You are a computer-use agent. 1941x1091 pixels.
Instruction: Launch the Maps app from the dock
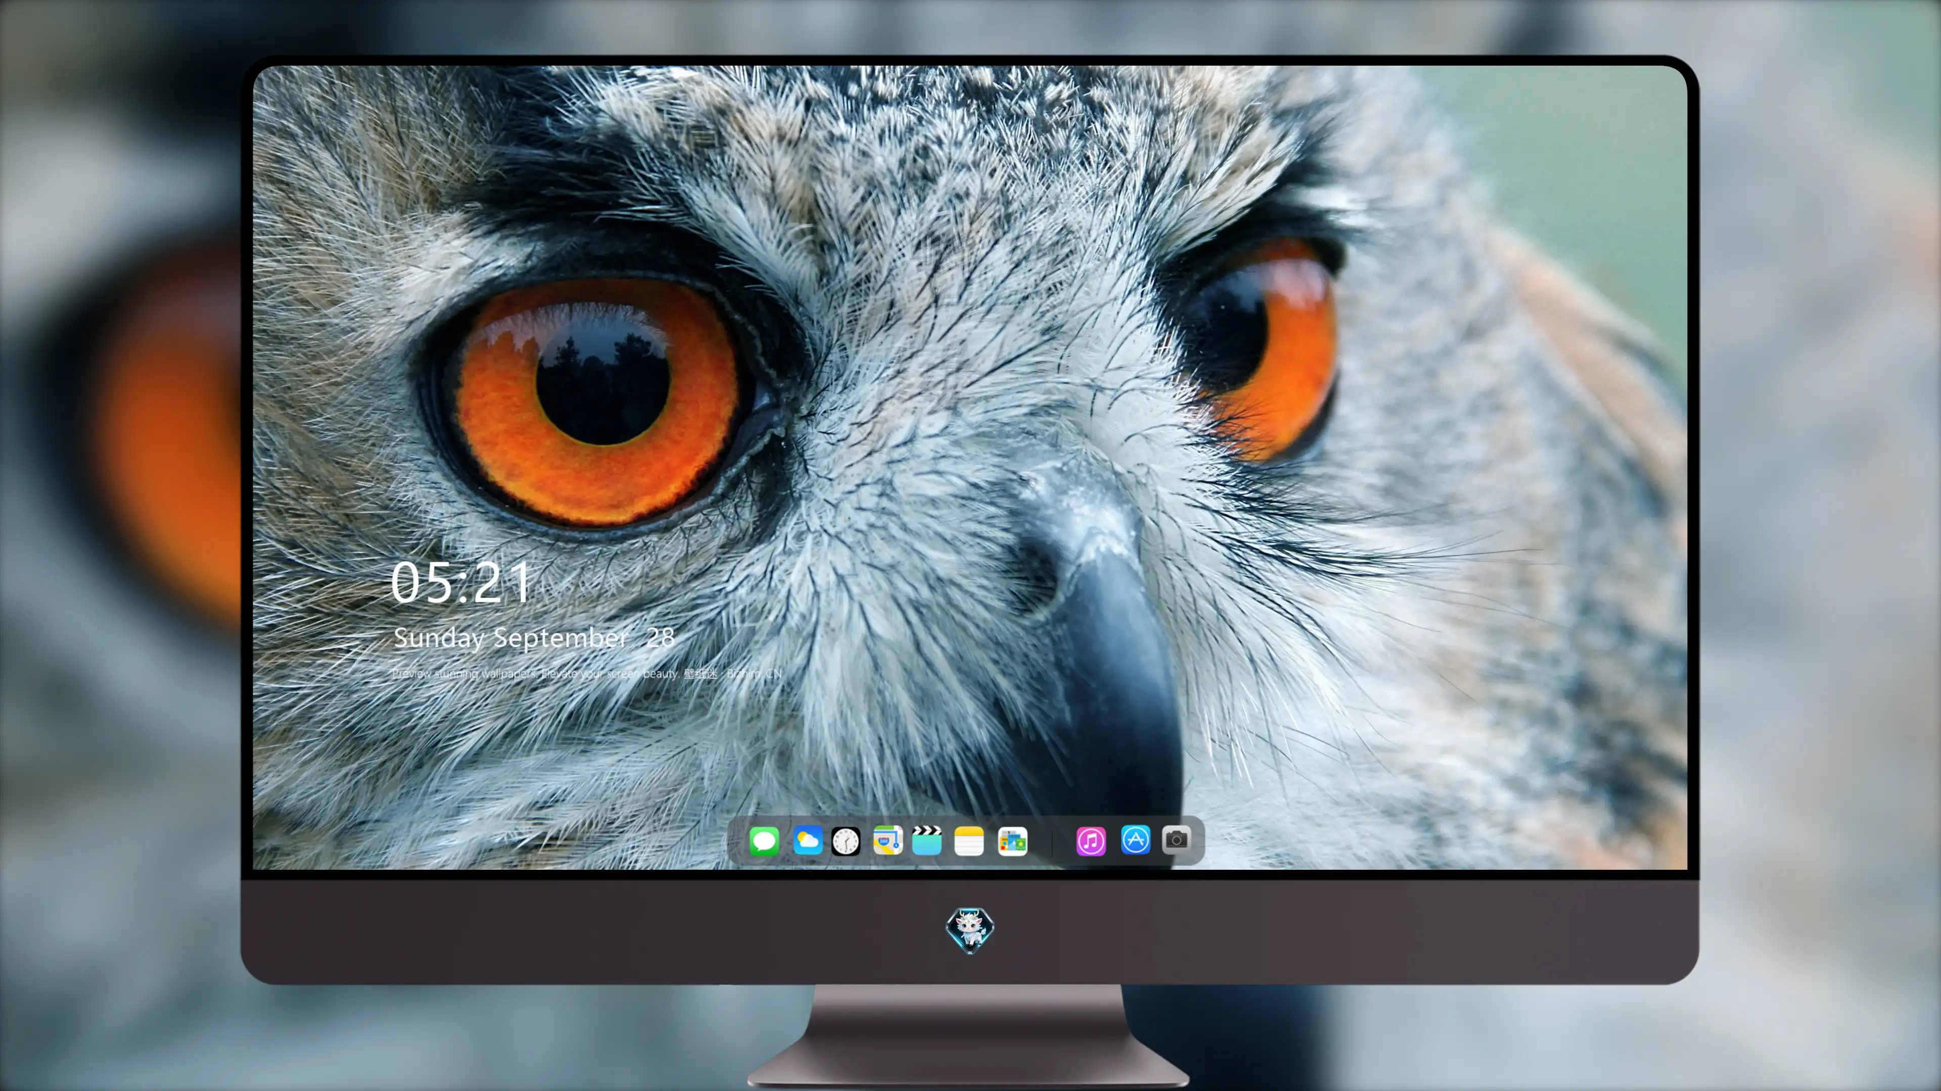pos(888,840)
